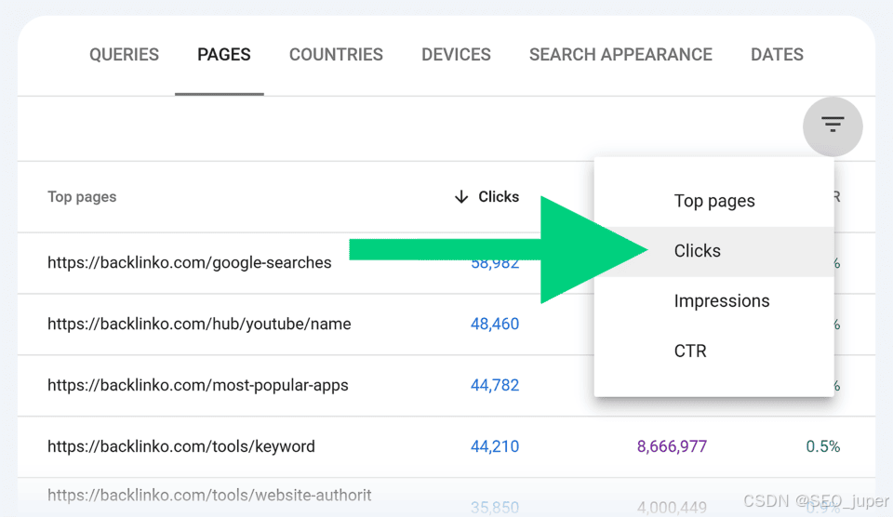Open the SEARCH APPEARANCE tab
This screenshot has height=517, width=893.
coord(620,55)
